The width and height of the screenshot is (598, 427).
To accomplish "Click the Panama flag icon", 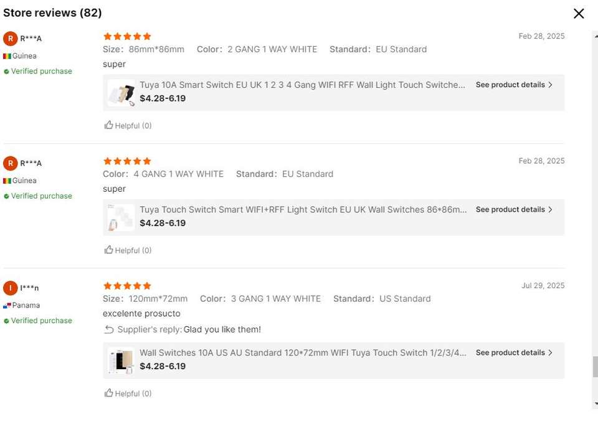I will point(7,306).
